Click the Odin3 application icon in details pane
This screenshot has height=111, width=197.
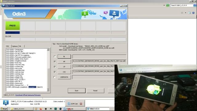tap(6, 103)
